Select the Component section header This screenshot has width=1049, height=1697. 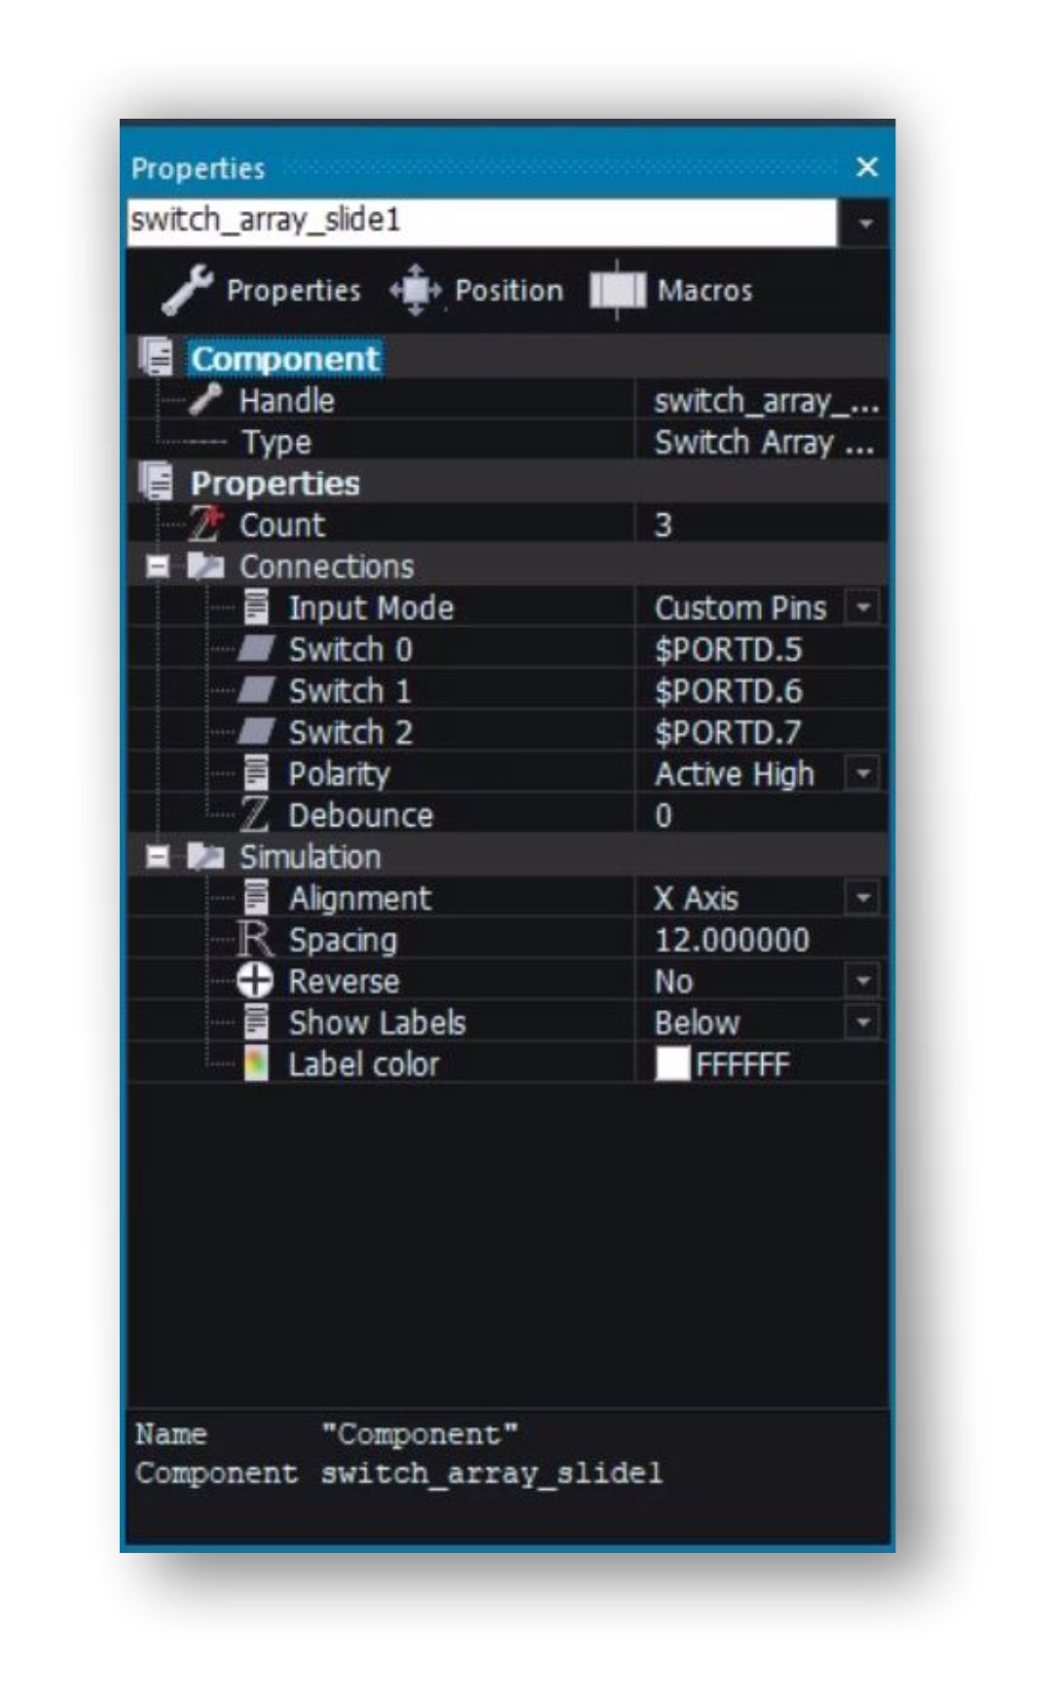pos(285,358)
